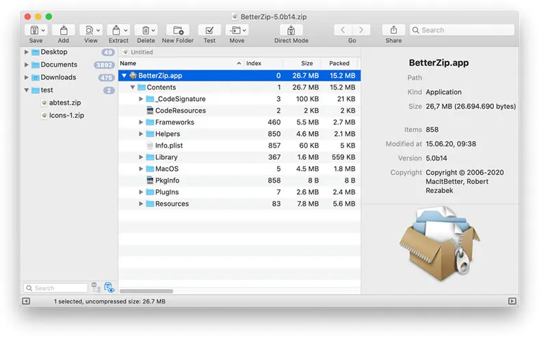539x337 pixels.
Task: Expand the Helpers folder
Action: (x=141, y=134)
